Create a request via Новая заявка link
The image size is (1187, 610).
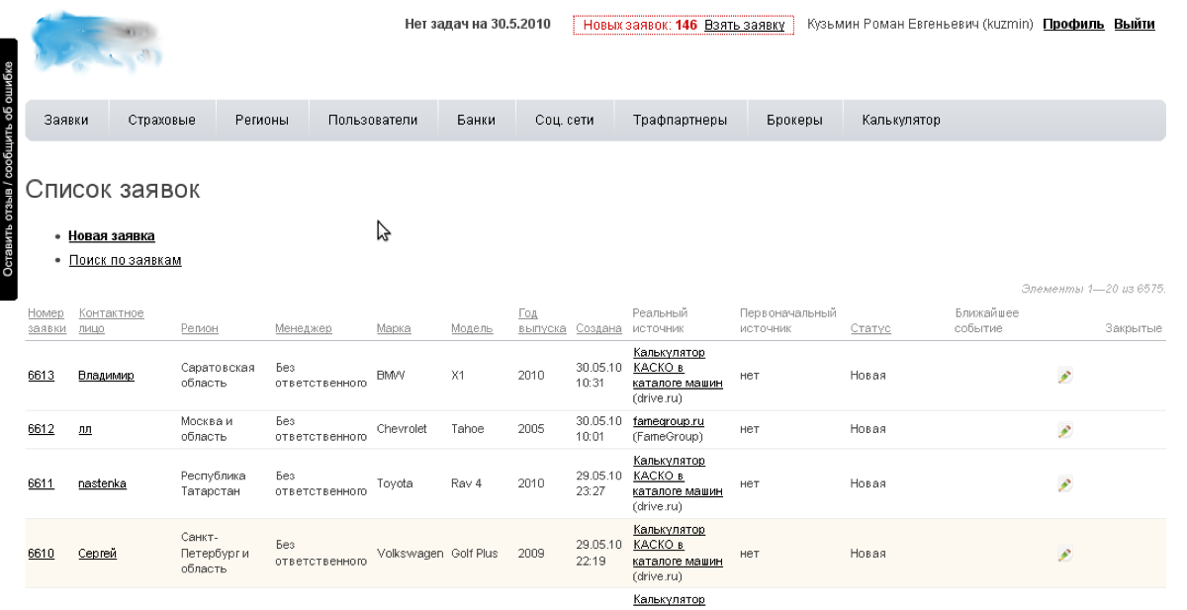(x=112, y=236)
